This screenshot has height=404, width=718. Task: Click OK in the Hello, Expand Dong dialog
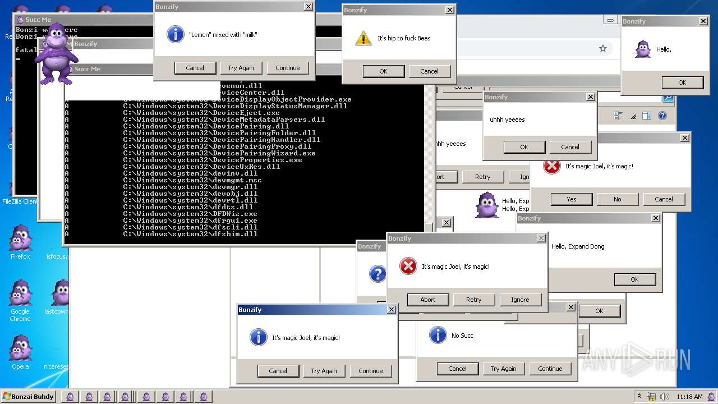pyautogui.click(x=634, y=279)
